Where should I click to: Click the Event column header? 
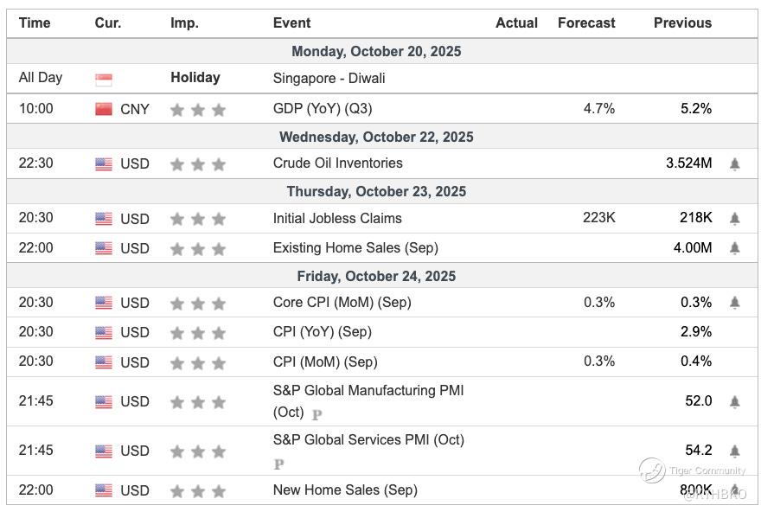pos(291,23)
